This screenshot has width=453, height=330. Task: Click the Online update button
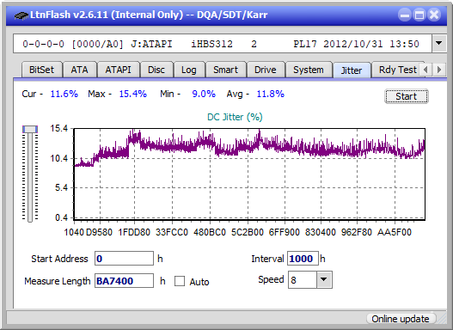pos(401,319)
